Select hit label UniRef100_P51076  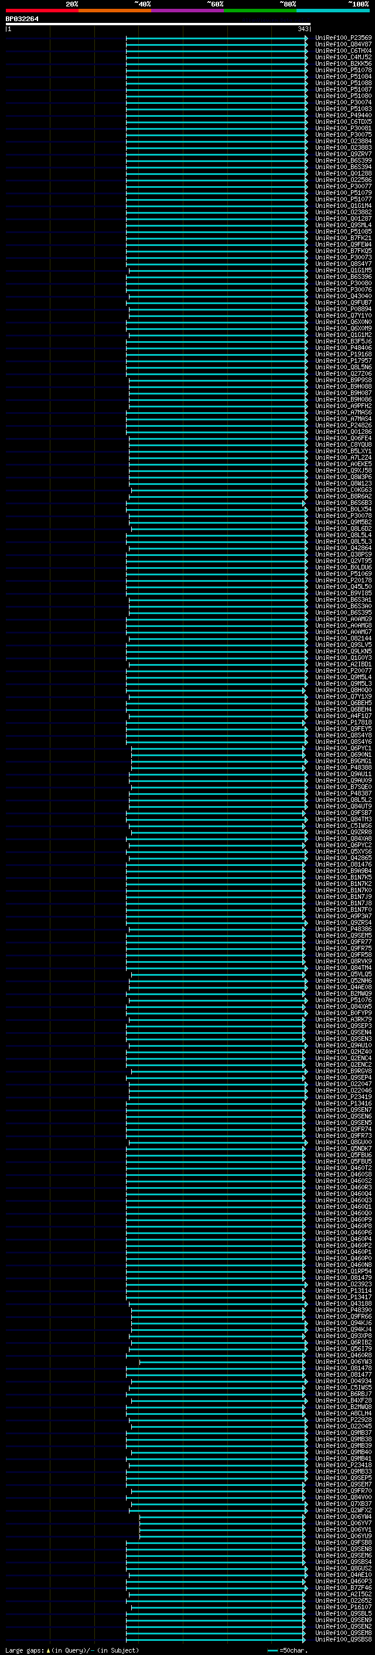pyautogui.click(x=343, y=1000)
